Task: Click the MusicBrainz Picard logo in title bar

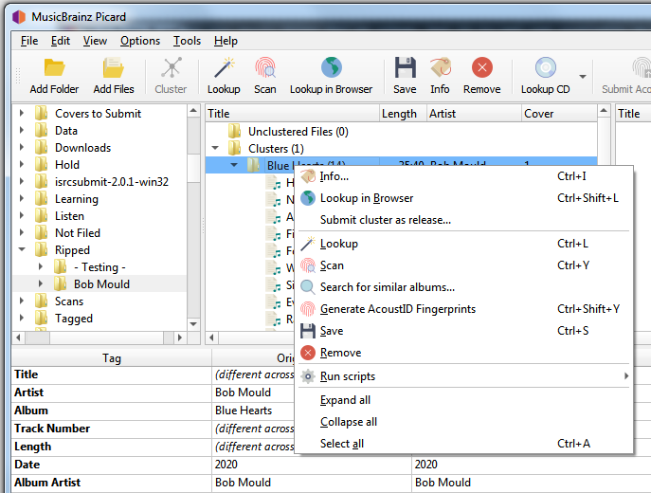Action: click(19, 17)
